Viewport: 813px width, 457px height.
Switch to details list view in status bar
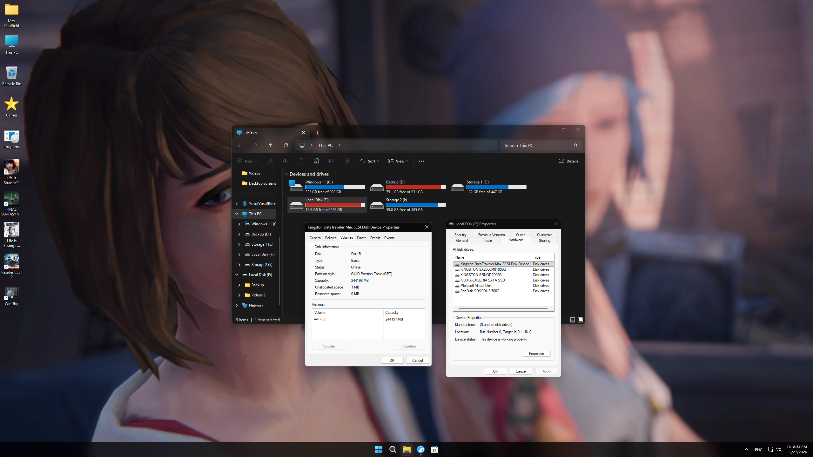tap(572, 320)
